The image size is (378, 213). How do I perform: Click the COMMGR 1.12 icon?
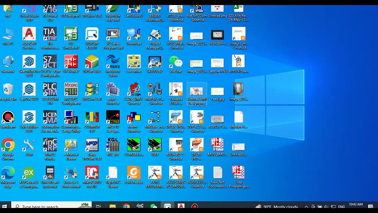point(92,122)
